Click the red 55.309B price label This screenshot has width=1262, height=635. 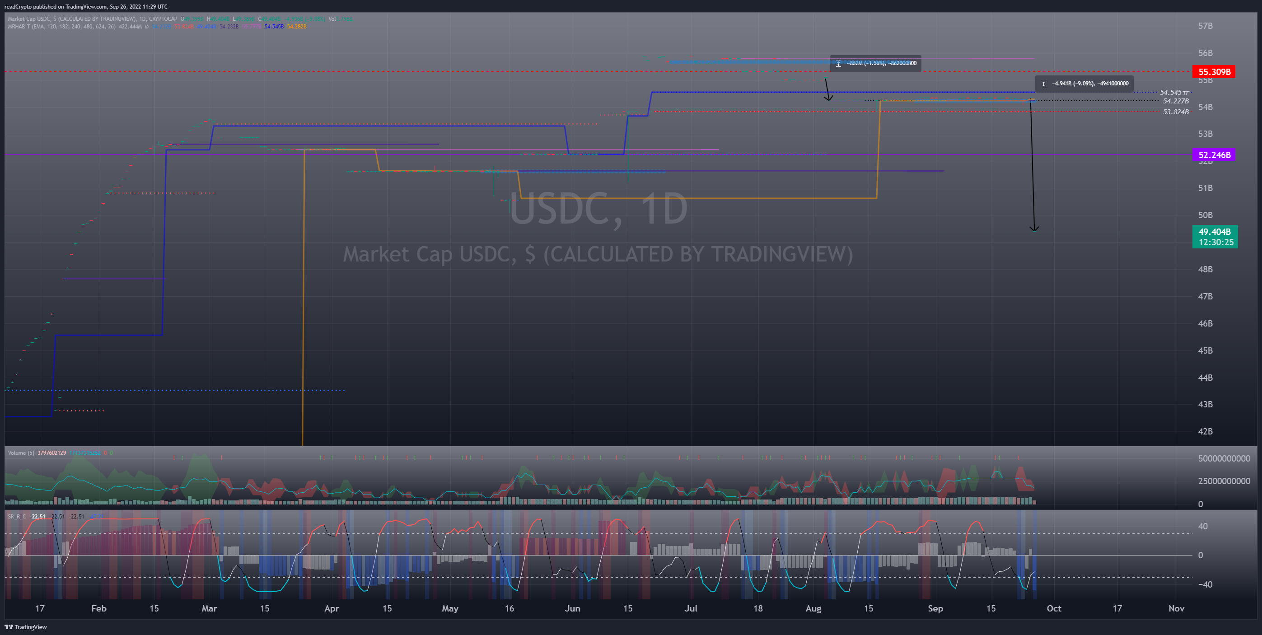coord(1214,72)
